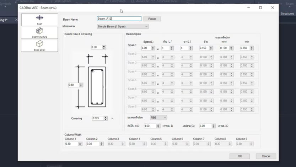296x167 pixels.
Task: Adjust Span 1 right L/ stepper
Action: point(191,48)
